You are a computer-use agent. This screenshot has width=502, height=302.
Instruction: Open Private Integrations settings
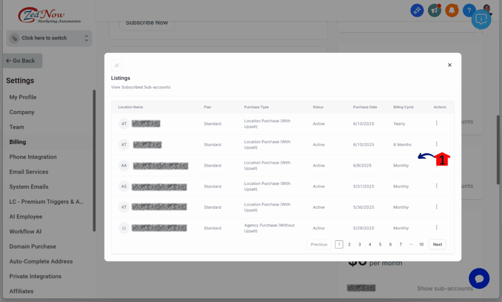pyautogui.click(x=35, y=276)
